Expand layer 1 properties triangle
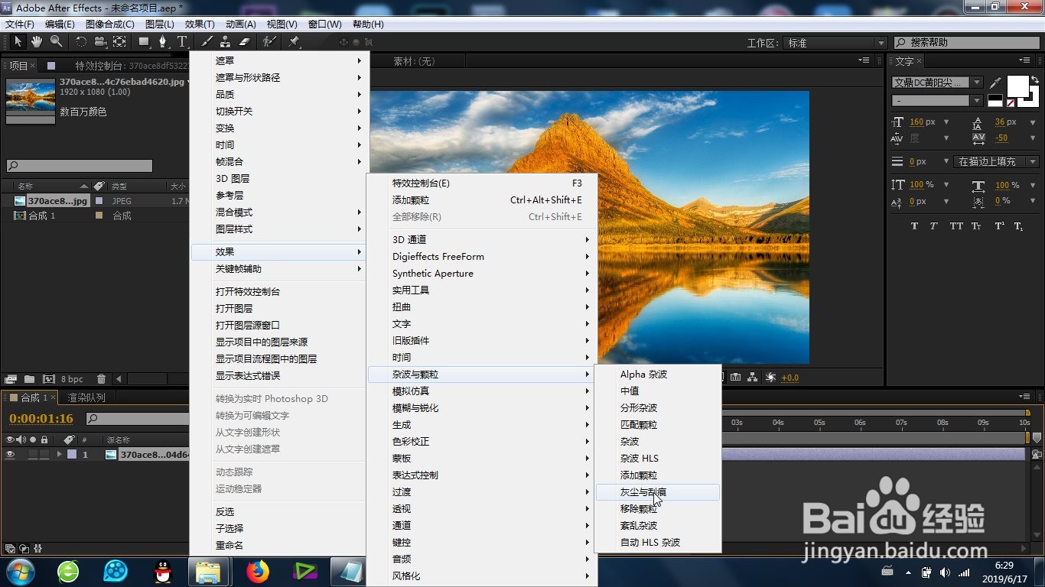Viewport: 1045px width, 587px height. tap(60, 454)
